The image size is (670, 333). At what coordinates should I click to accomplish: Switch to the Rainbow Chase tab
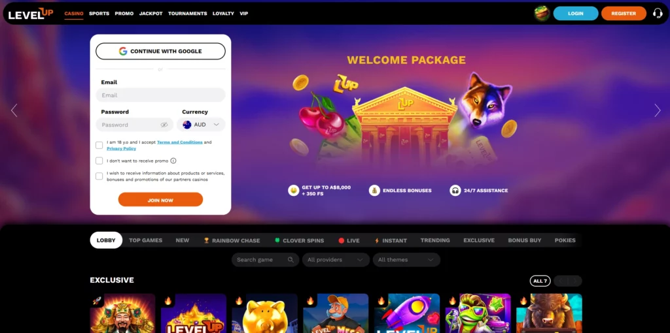click(232, 240)
